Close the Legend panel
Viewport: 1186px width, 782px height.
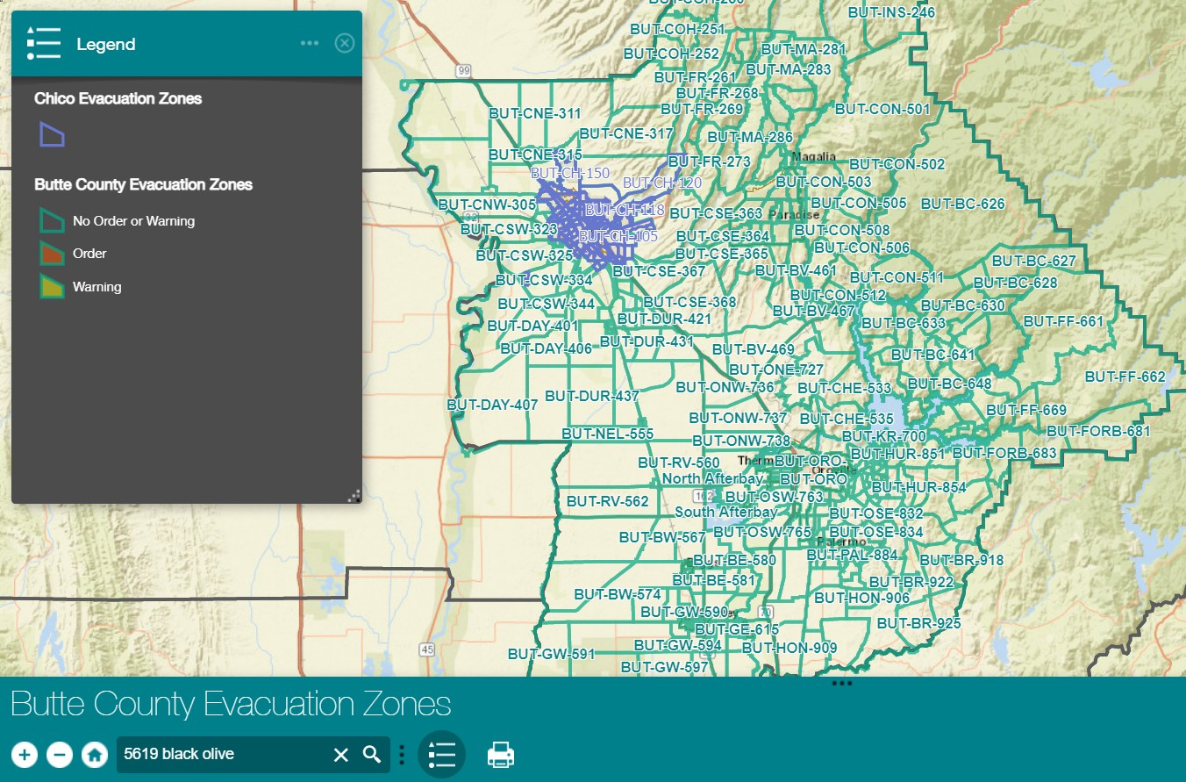345,43
